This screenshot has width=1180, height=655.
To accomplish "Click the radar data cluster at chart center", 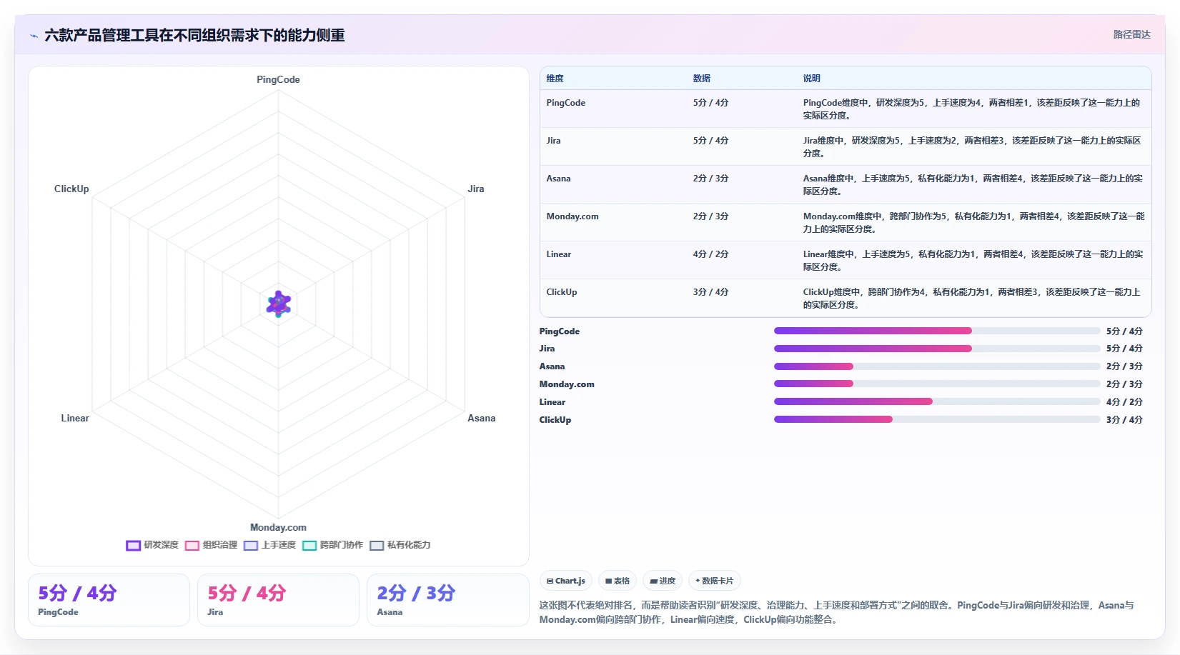I will tap(279, 304).
